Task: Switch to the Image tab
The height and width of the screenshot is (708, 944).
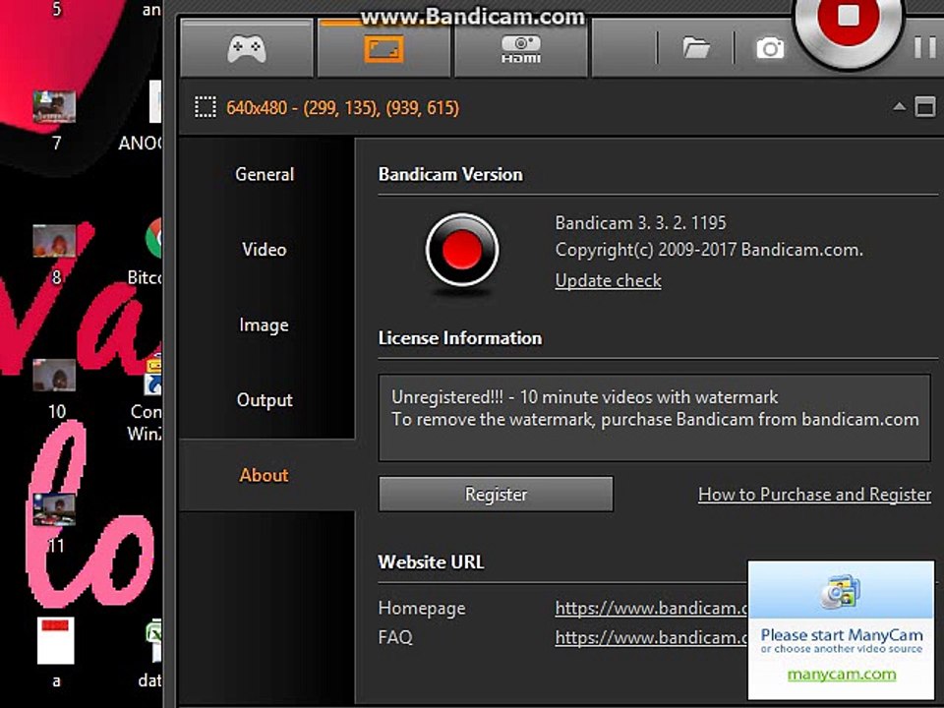Action: click(265, 324)
